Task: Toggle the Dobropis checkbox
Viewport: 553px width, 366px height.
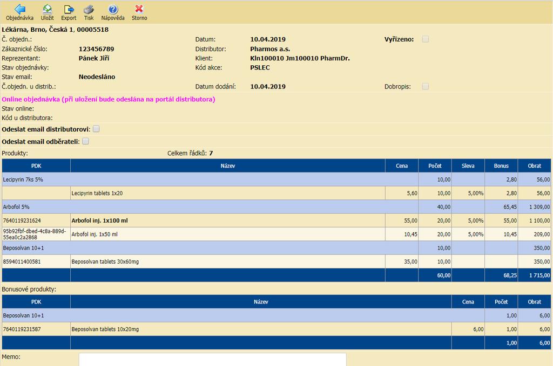Action: point(426,86)
